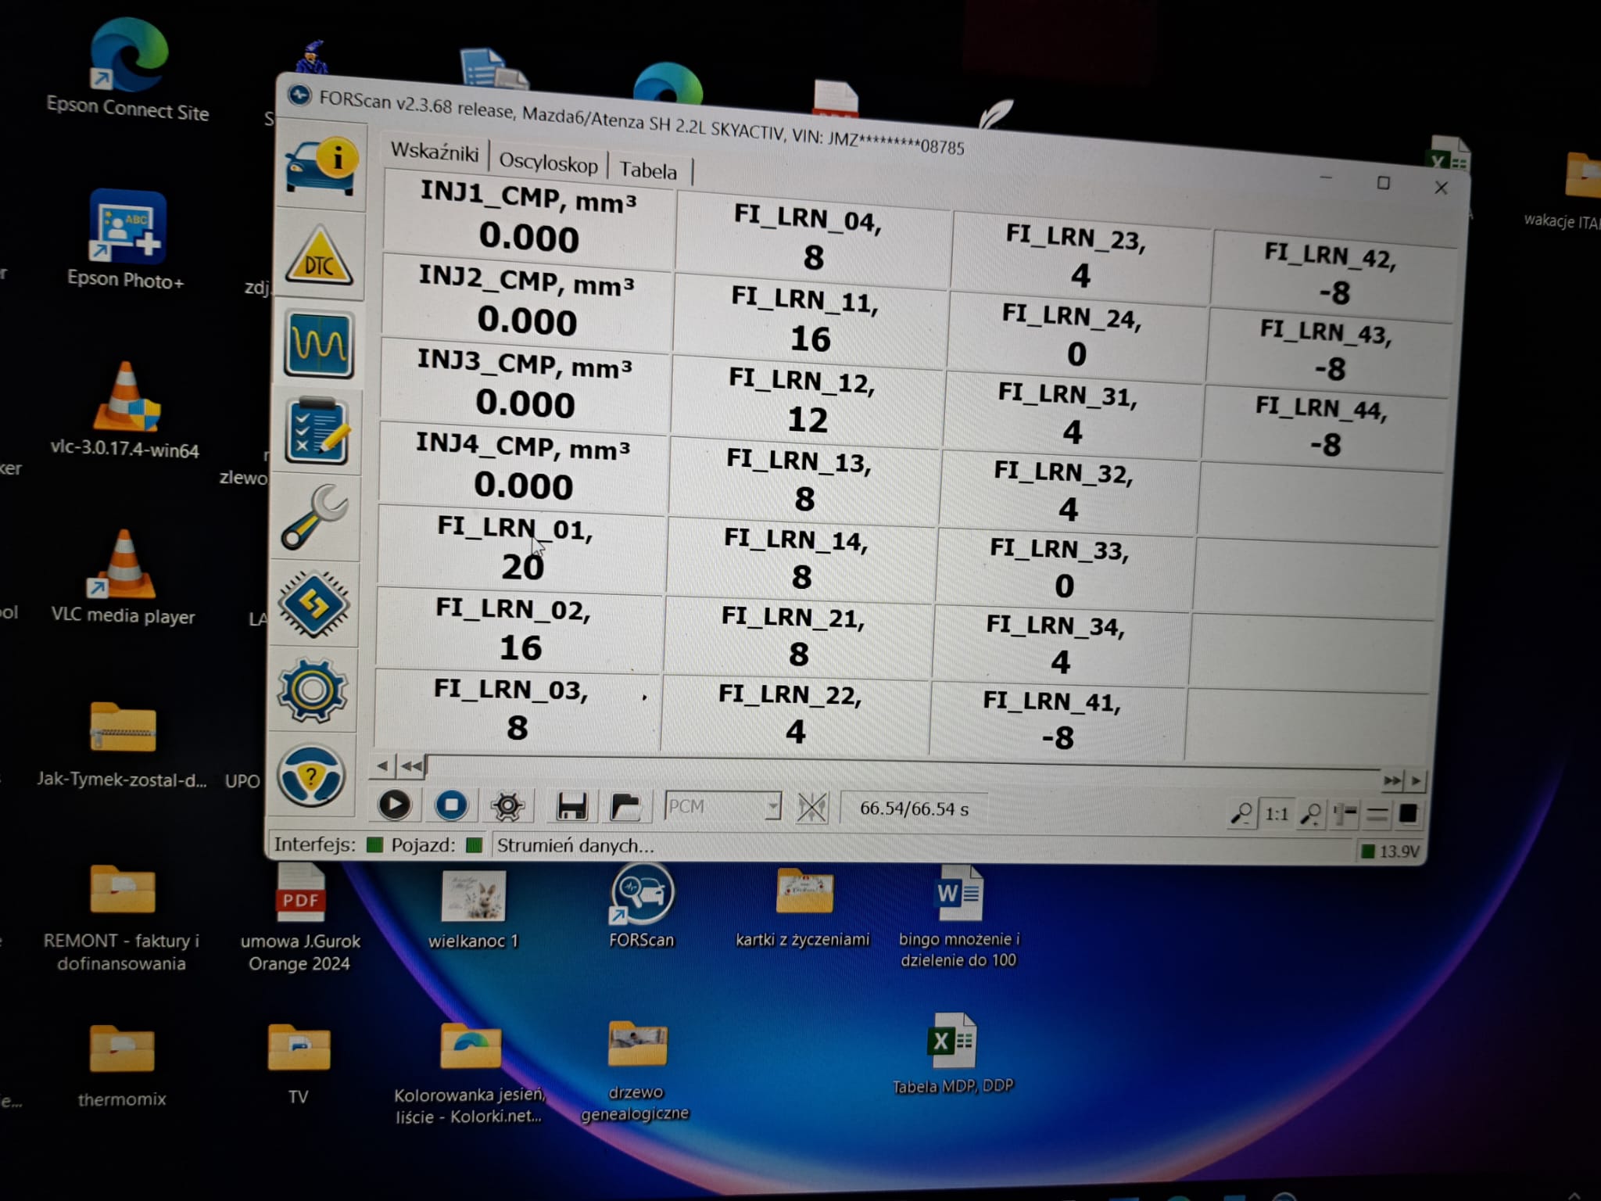
Task: Open the wrench service procedures section
Action: pyautogui.click(x=315, y=518)
